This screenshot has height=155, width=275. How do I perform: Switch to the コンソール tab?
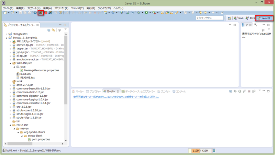pos(179,92)
